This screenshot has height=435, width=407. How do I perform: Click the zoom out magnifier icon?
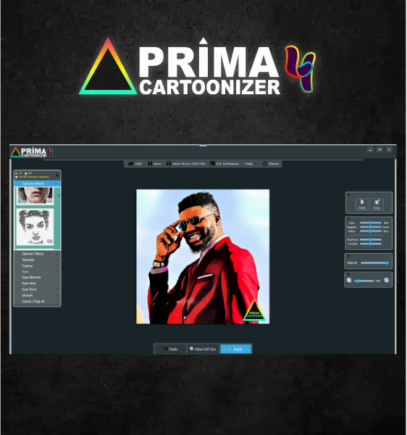click(349, 281)
